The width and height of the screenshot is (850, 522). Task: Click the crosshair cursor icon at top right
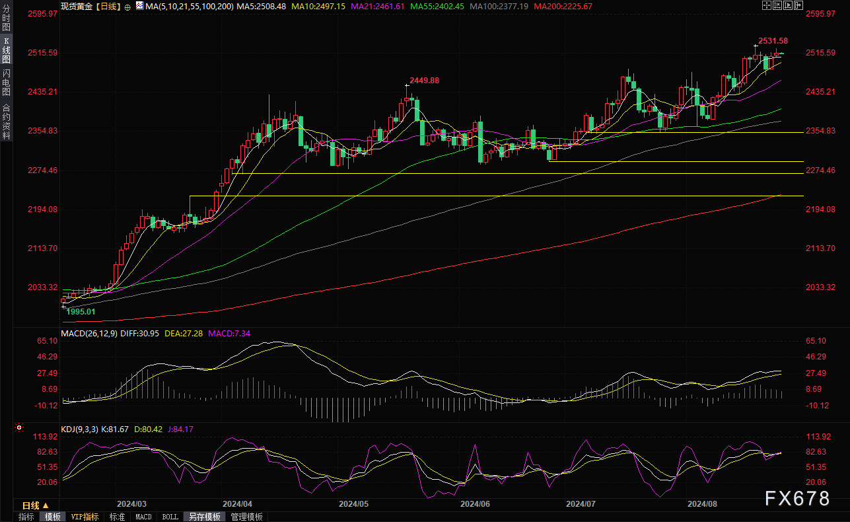767,5
